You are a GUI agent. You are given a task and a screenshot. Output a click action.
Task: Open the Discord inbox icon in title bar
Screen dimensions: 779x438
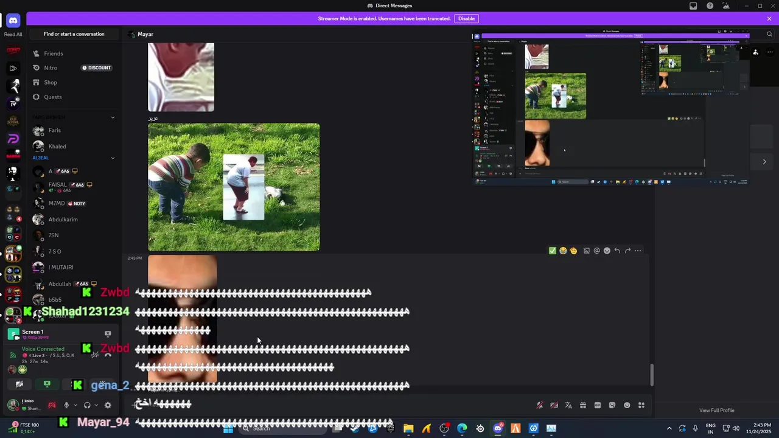pyautogui.click(x=693, y=5)
